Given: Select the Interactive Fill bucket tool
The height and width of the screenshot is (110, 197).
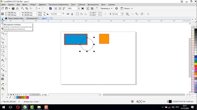Looking at the screenshot, I should pyautogui.click(x=2, y=89).
